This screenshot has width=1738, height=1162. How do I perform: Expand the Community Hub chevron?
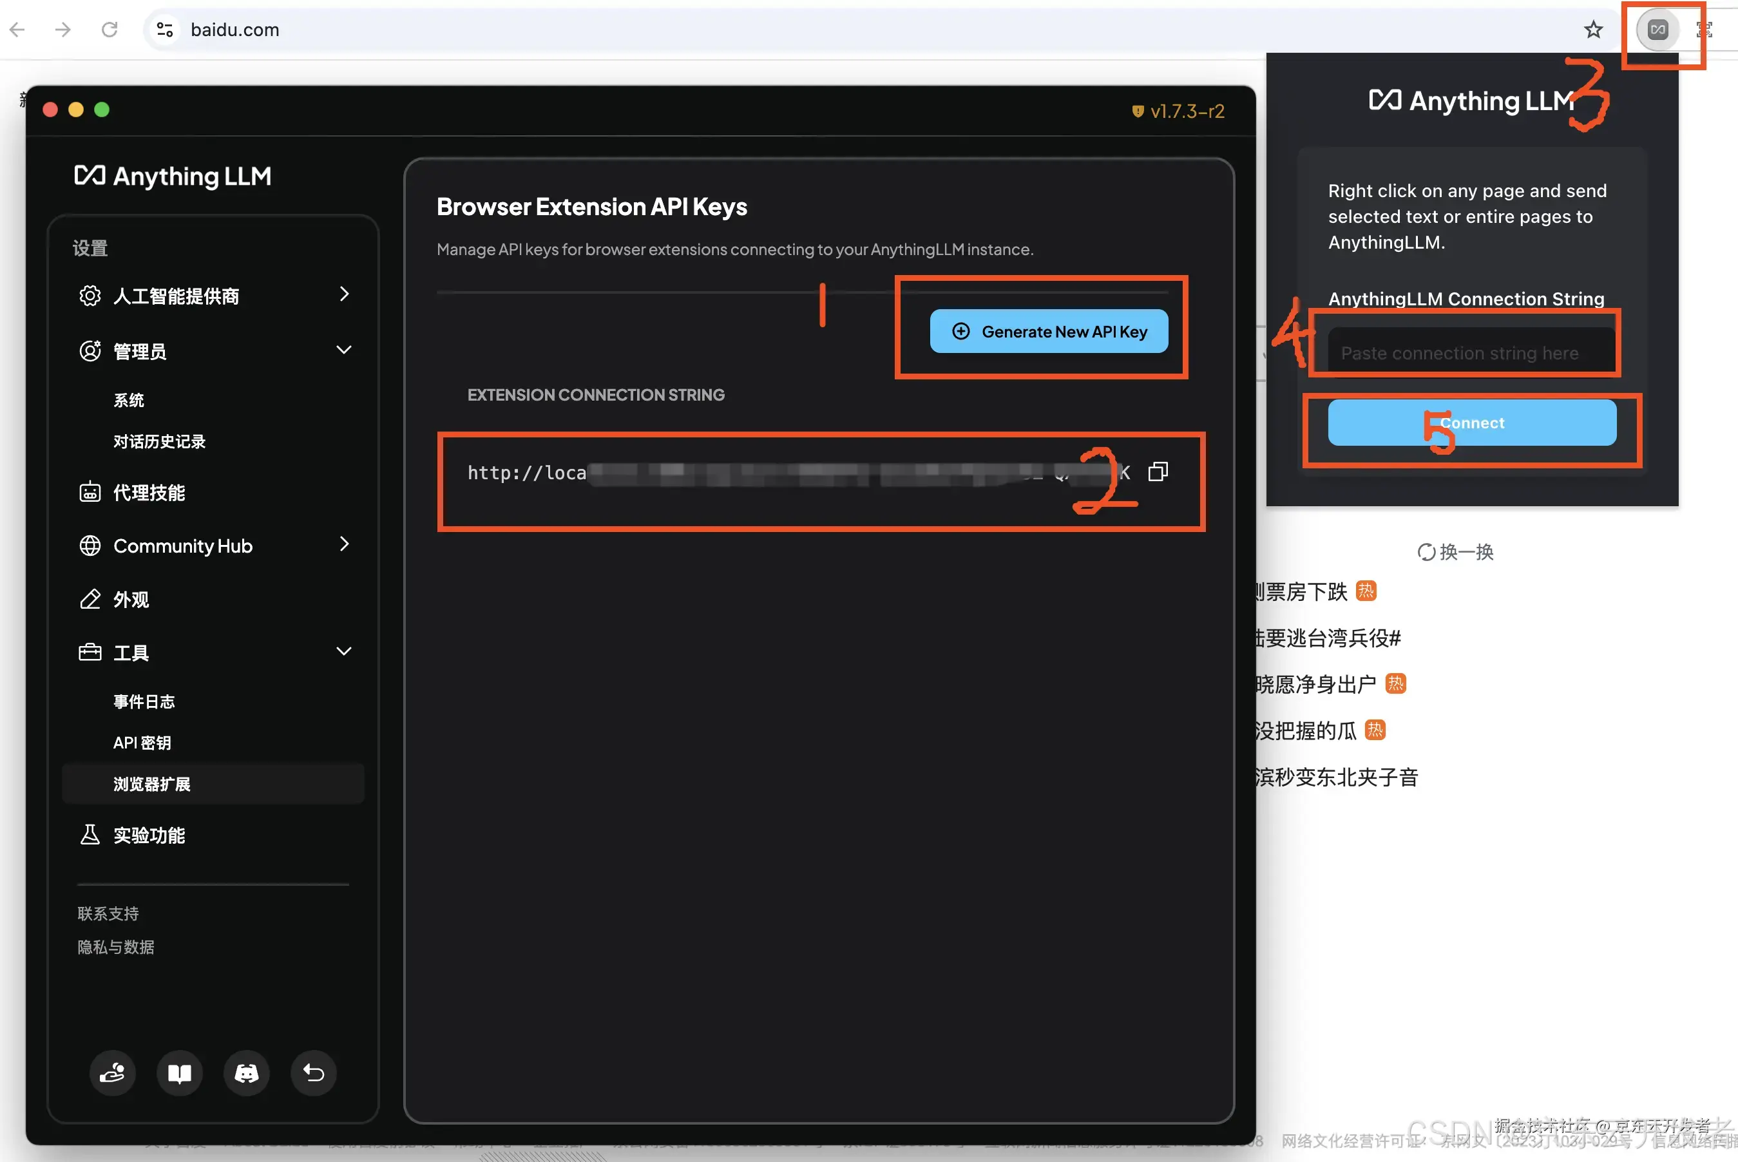[x=344, y=544]
